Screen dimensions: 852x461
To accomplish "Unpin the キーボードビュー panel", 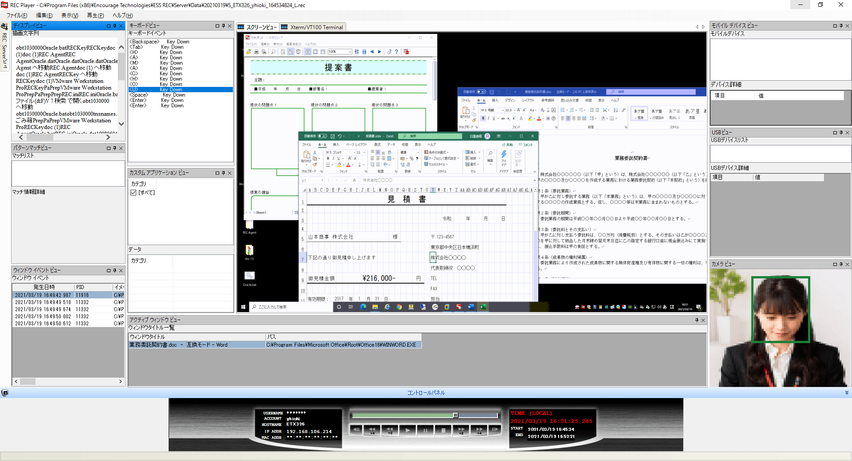I will (223, 26).
